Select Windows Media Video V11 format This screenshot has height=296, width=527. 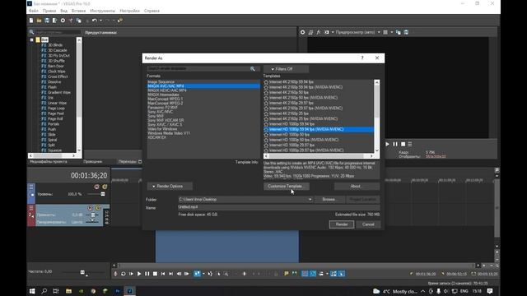click(x=169, y=133)
